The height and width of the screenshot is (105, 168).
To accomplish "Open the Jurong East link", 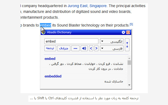I will pyautogui.click(x=78, y=6).
